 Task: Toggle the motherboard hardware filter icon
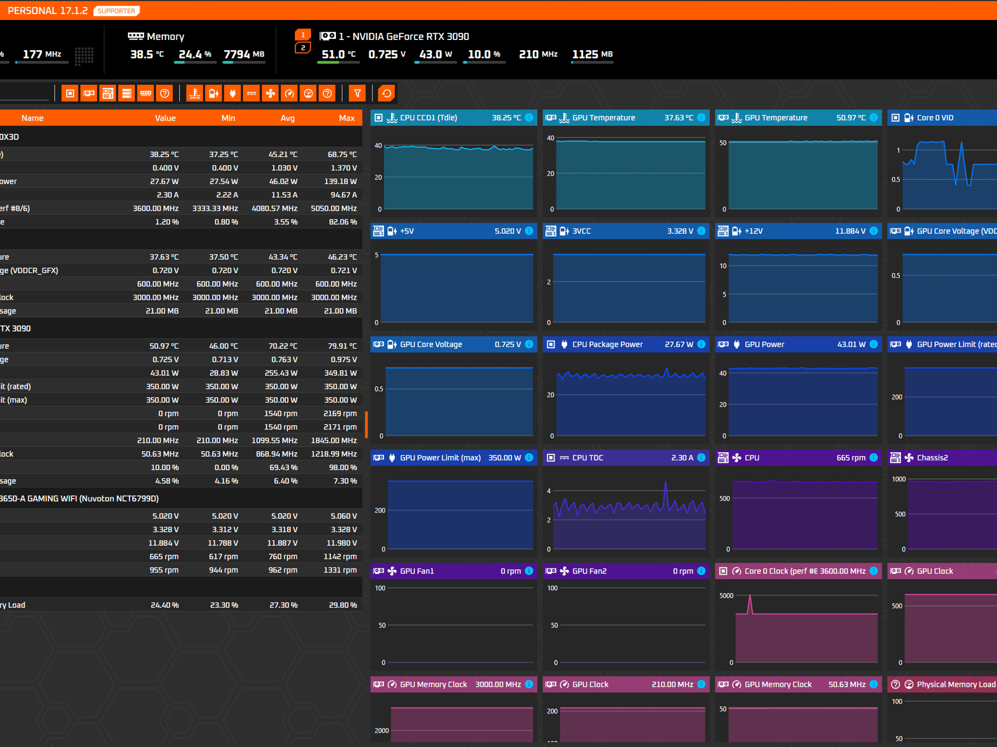pos(108,93)
